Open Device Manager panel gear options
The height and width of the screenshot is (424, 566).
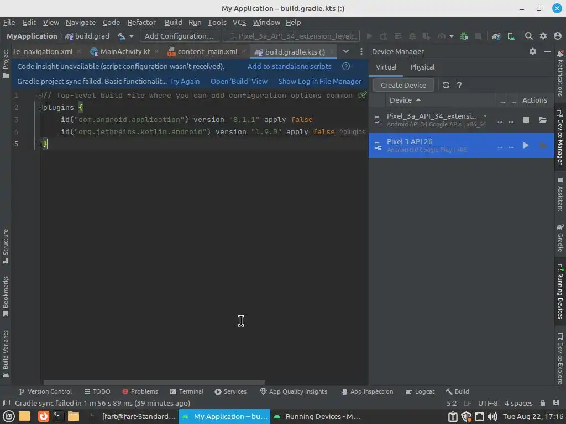(533, 51)
